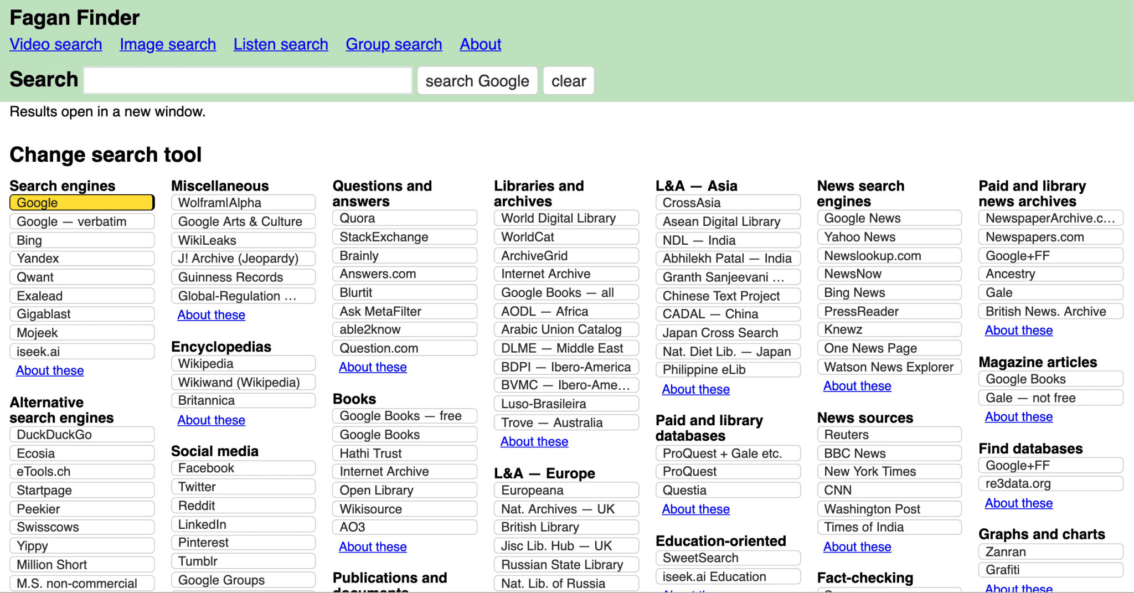
Task: Click the clear button
Action: click(569, 81)
